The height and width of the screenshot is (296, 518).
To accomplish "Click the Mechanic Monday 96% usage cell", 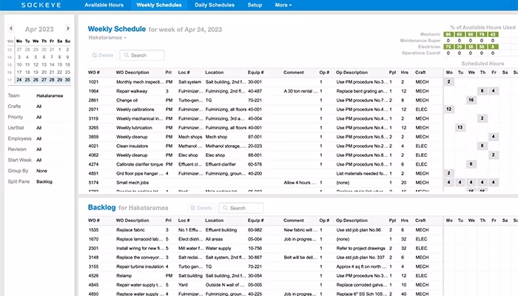I will (x=448, y=34).
